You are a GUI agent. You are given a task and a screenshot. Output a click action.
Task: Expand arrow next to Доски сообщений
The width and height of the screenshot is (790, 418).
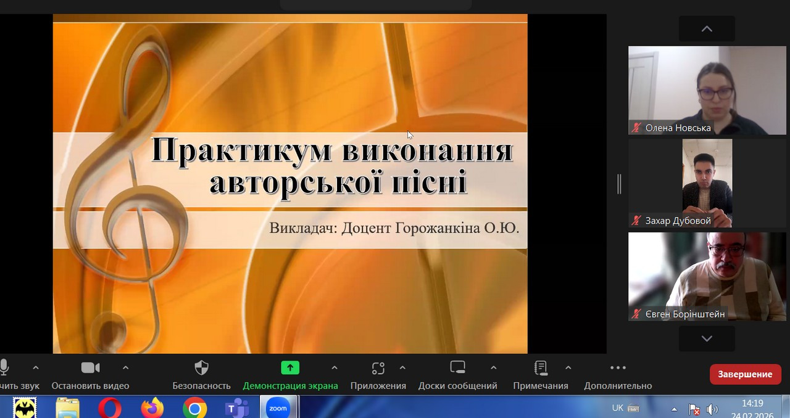pos(493,367)
